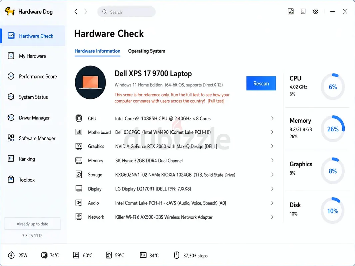
Task: Switch to Operating System tab
Action: pos(147,51)
